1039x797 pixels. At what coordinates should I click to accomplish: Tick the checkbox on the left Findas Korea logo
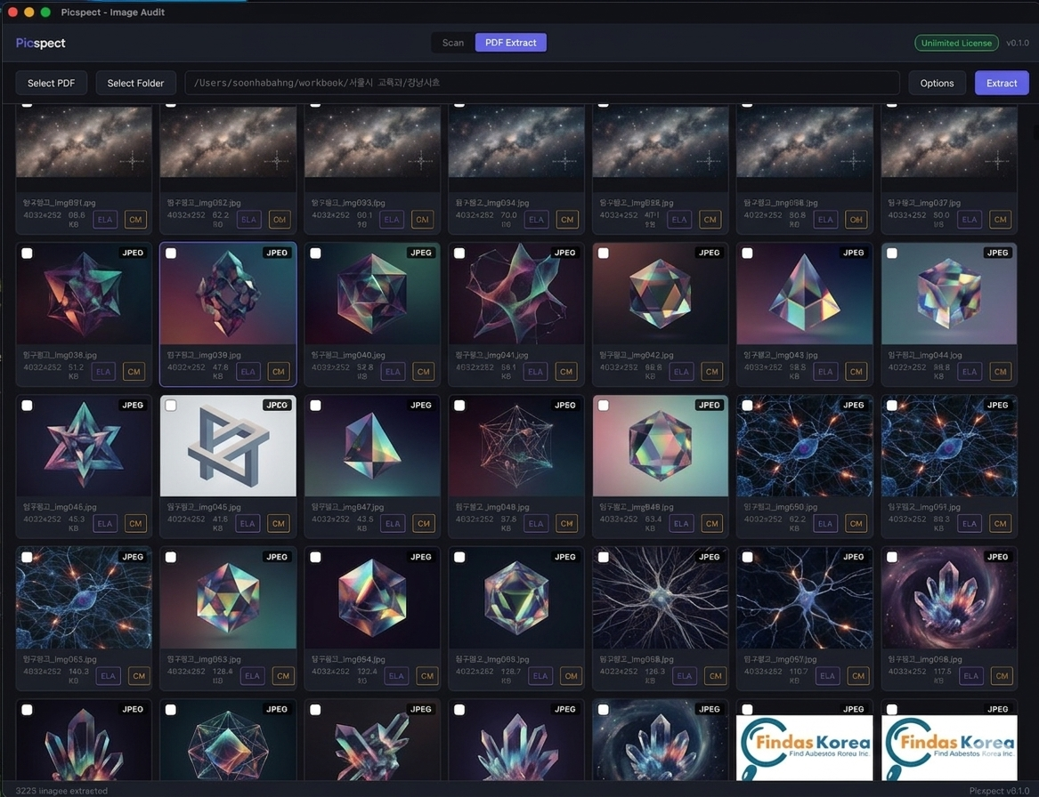(747, 710)
